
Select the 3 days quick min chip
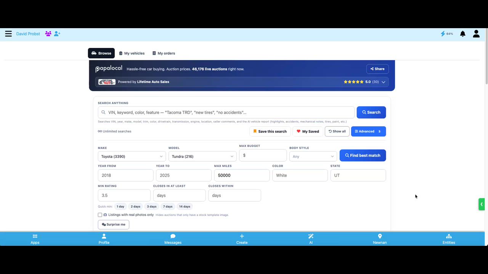click(152, 207)
